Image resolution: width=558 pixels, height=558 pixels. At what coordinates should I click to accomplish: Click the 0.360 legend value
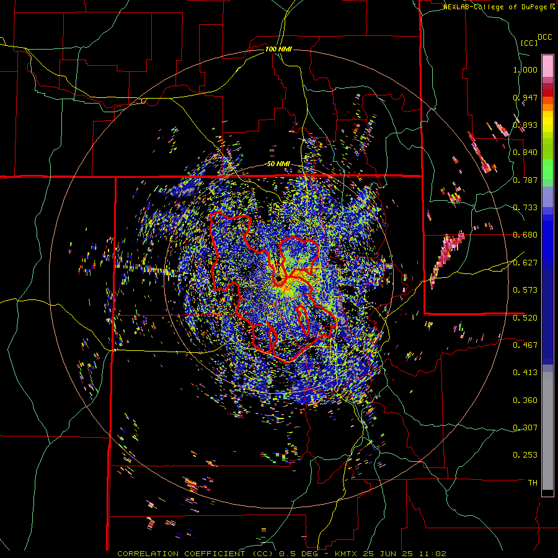coord(525,400)
